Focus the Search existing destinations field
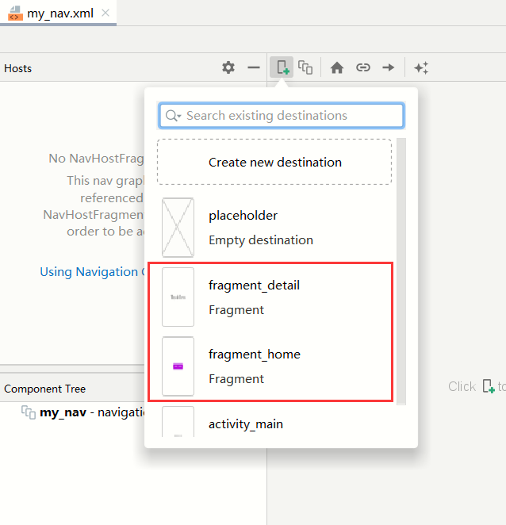 (289, 116)
